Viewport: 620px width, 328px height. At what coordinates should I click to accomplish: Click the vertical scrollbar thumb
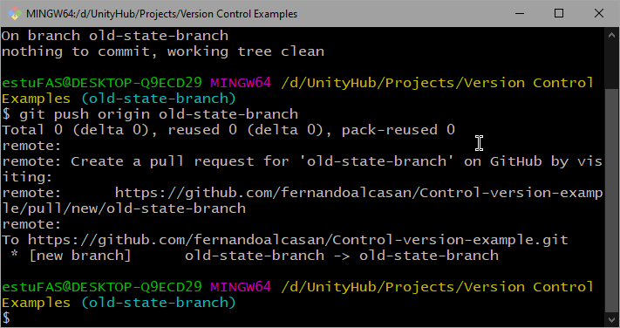tap(611, 200)
